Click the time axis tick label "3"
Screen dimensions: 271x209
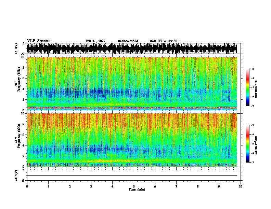tap(91, 186)
